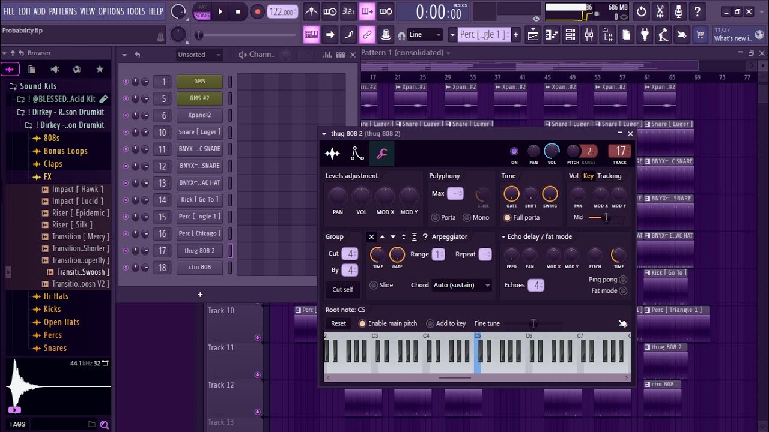This screenshot has height=432, width=769.
Task: Open the FILE menu
Action: 9,11
